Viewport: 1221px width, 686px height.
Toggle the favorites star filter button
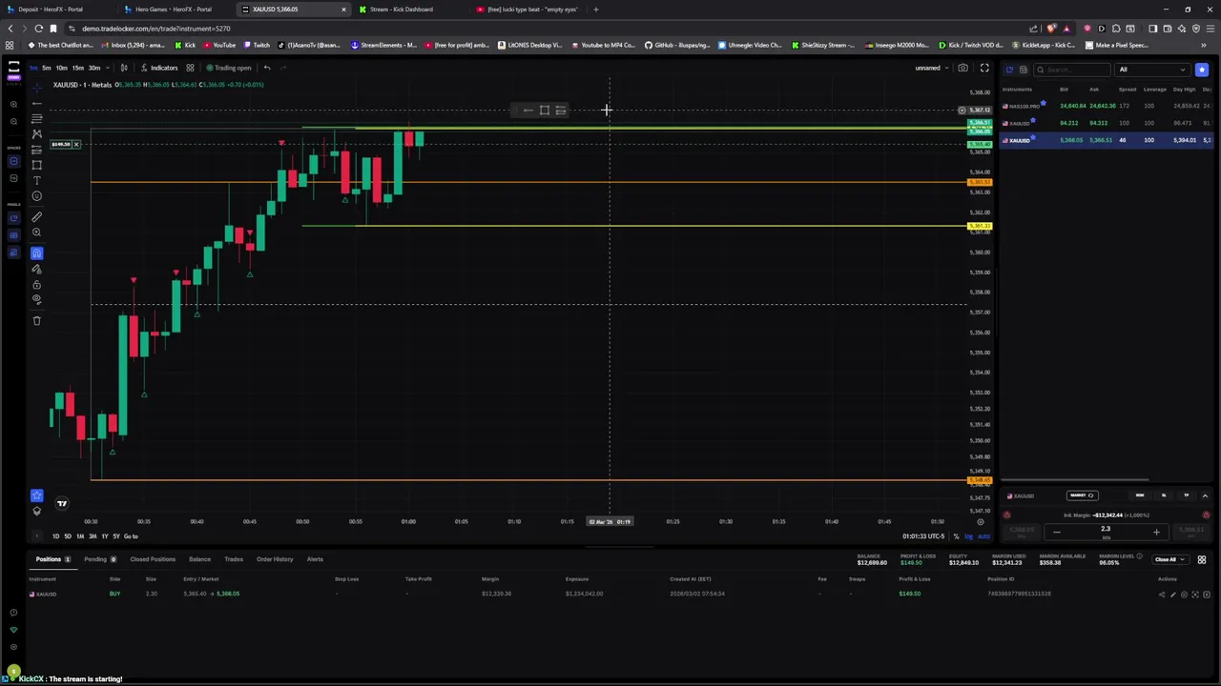[x=1202, y=70]
